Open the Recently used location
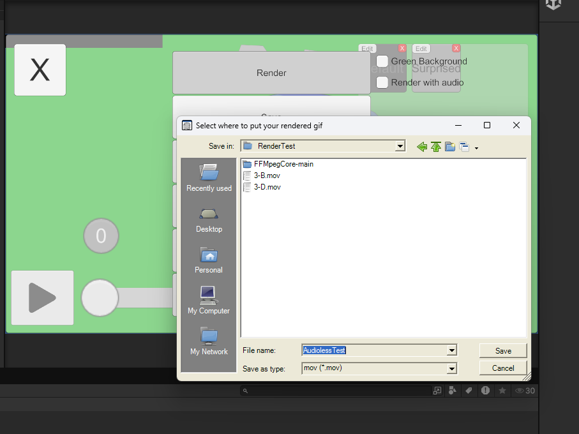The image size is (579, 434). 209,178
